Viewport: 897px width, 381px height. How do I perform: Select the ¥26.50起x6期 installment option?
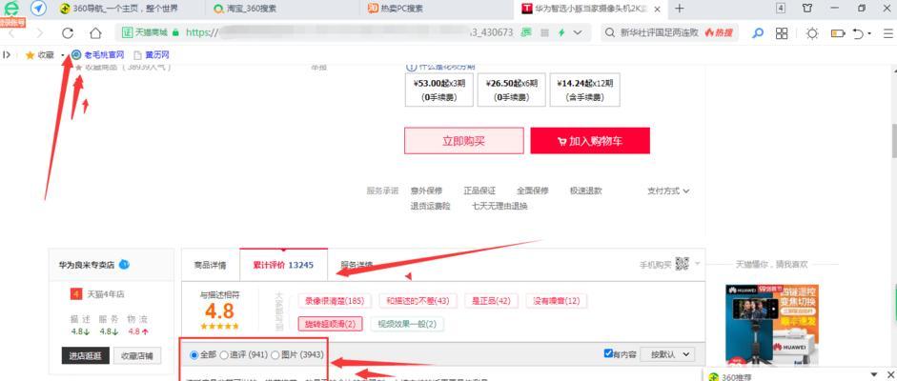tap(512, 90)
